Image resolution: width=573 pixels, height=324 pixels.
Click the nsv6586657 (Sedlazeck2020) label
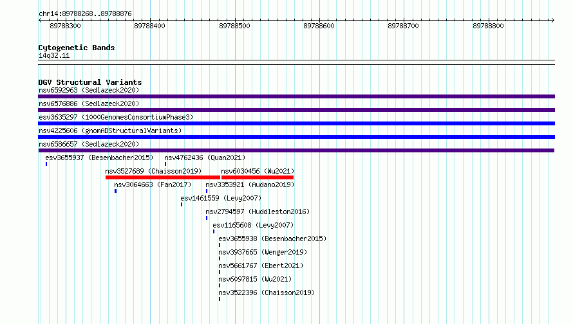89,144
